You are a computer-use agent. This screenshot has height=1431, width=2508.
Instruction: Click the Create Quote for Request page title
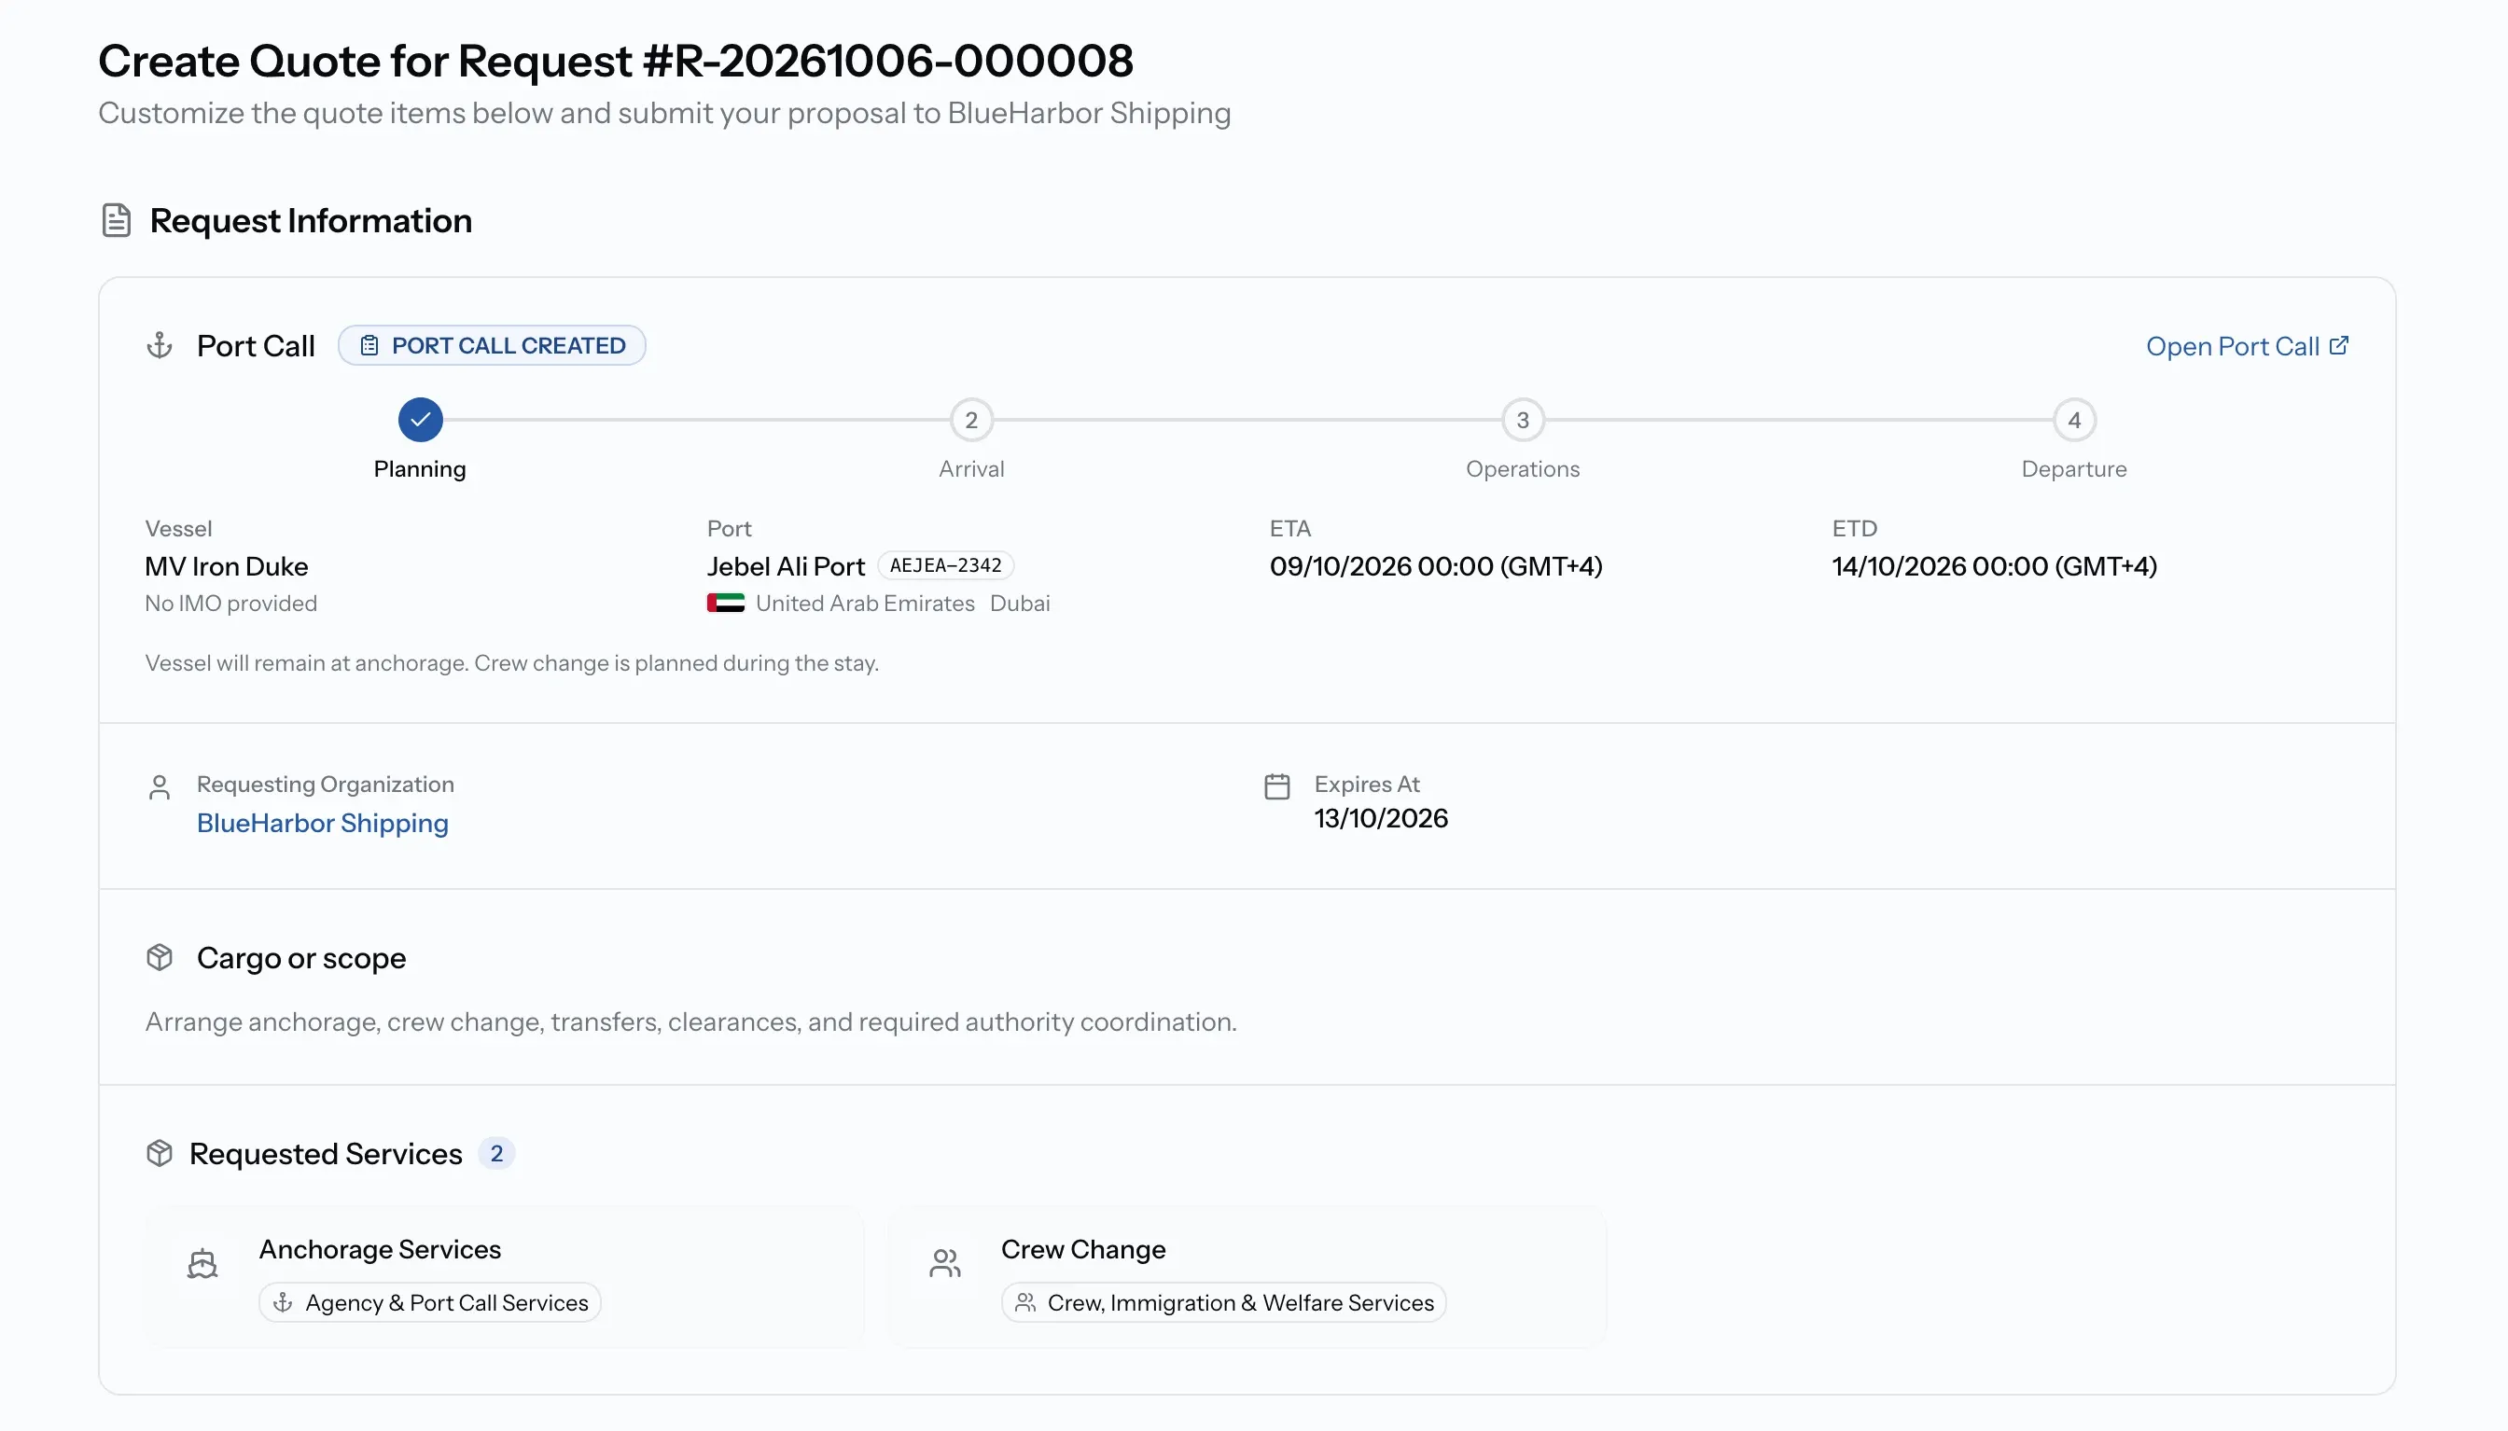click(x=615, y=61)
